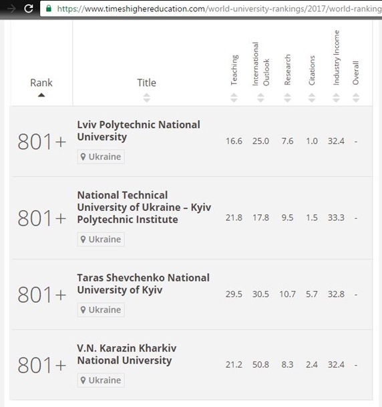Viewport: 382px width, 407px height.
Task: Sort by Industry Income arrows
Action: (337, 97)
